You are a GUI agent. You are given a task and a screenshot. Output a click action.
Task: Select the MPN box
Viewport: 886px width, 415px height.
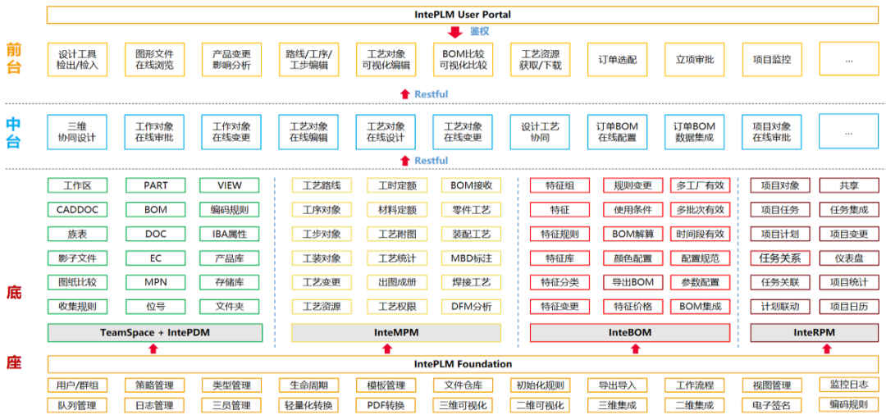coord(155,282)
